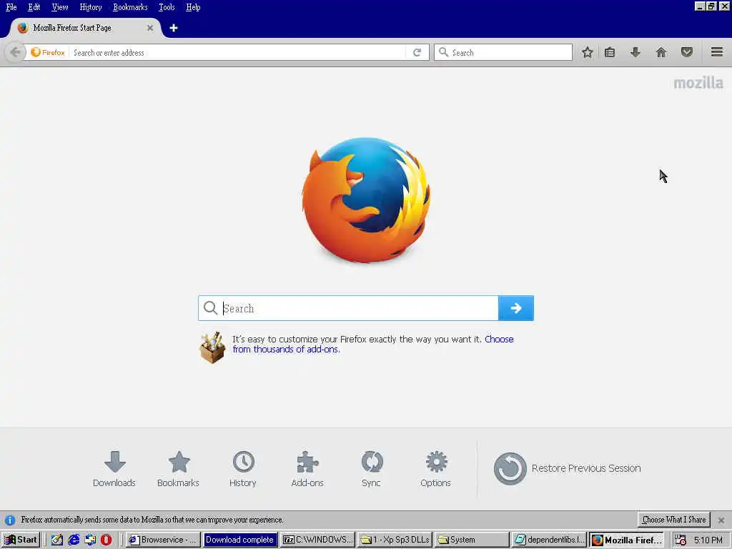This screenshot has width=732, height=549.
Task: Open a new tab with plus button
Action: point(174,28)
